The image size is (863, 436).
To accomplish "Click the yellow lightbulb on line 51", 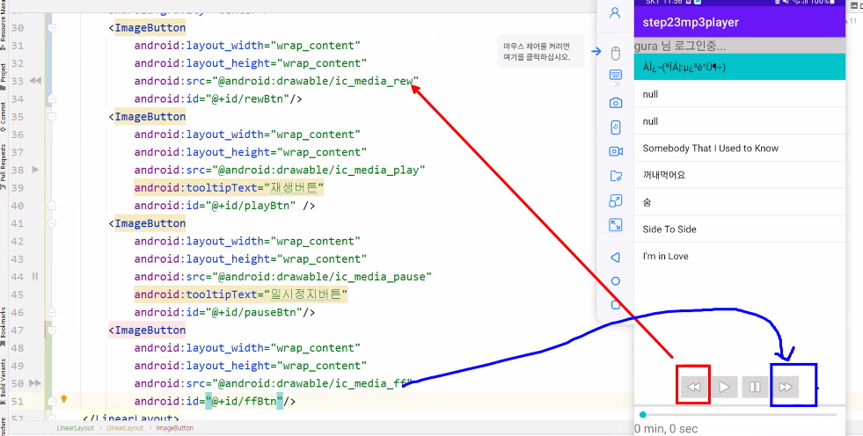I will pyautogui.click(x=64, y=399).
